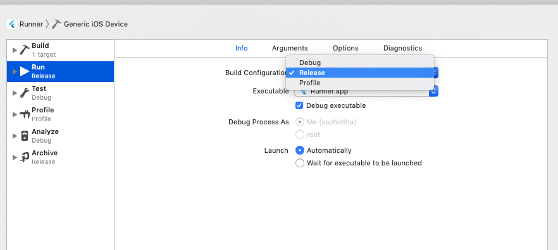This screenshot has height=250, width=558.
Task: Click the Test wrench icon in sidebar
Action: pyautogui.click(x=25, y=93)
